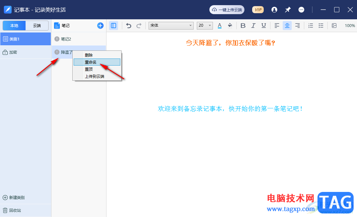Click the 笔记 document icon header
Viewport: 357px width, 217px height.
[57, 26]
